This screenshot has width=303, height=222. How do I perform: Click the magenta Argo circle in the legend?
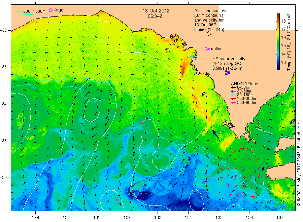coord(50,10)
